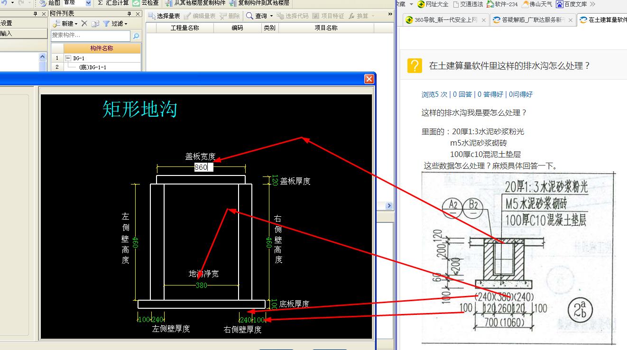Click the horizontal scrollbar right arrow

point(389,206)
